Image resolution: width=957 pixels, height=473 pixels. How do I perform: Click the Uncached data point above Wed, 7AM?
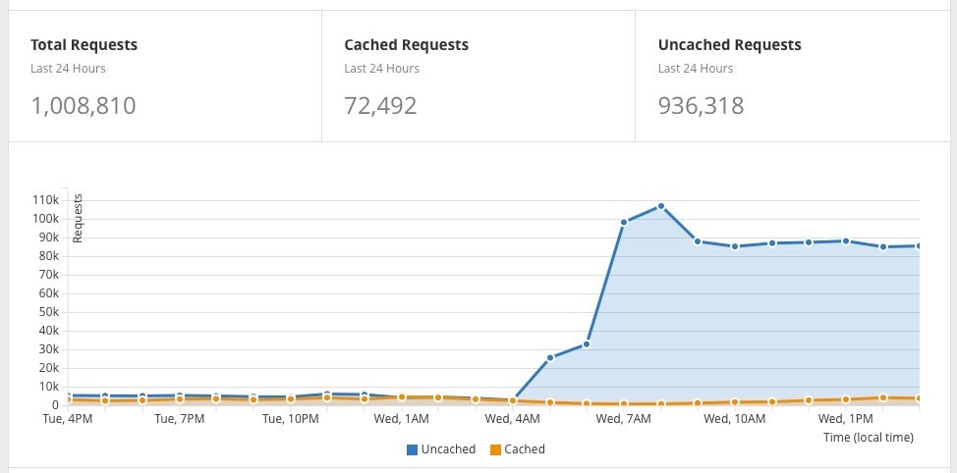tap(624, 223)
